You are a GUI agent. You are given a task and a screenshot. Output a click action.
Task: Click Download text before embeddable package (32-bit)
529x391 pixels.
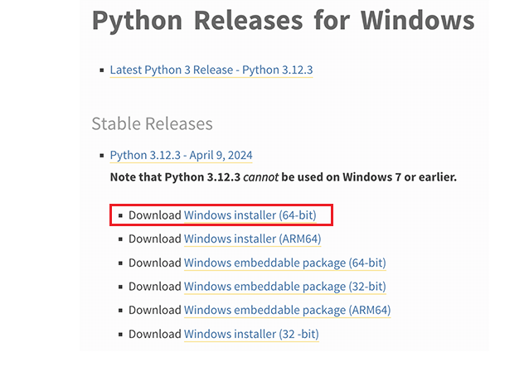coord(155,286)
